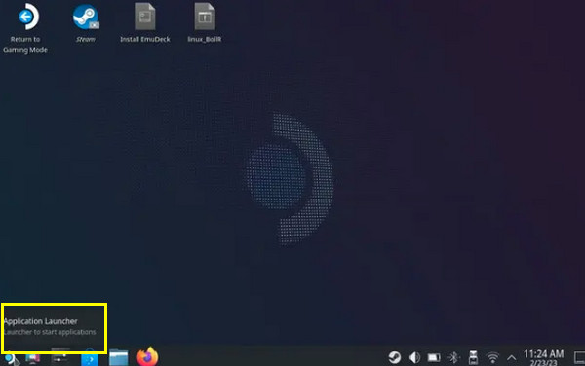Open the Application Launcher in taskbar
The width and height of the screenshot is (585, 366).
coord(9,359)
